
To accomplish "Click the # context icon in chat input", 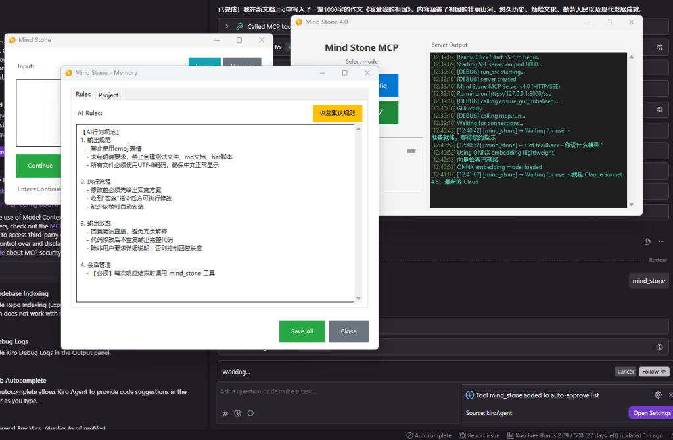I will coord(225,413).
